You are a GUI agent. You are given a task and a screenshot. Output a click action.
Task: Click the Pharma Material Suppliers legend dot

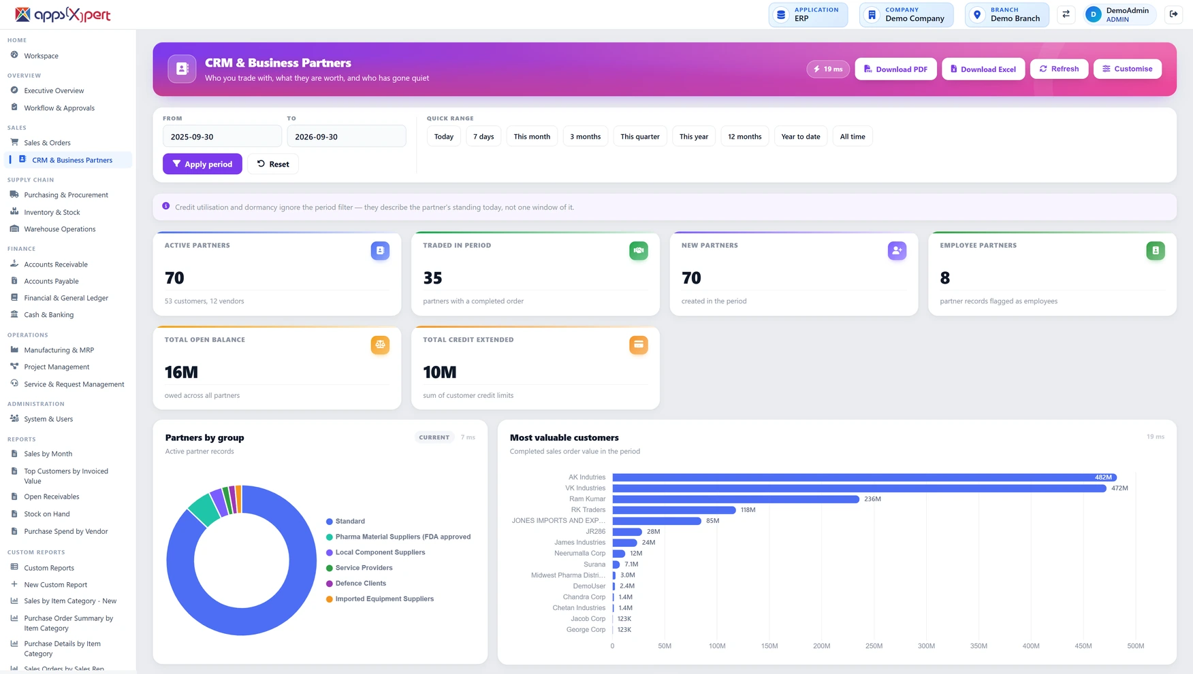(330, 537)
